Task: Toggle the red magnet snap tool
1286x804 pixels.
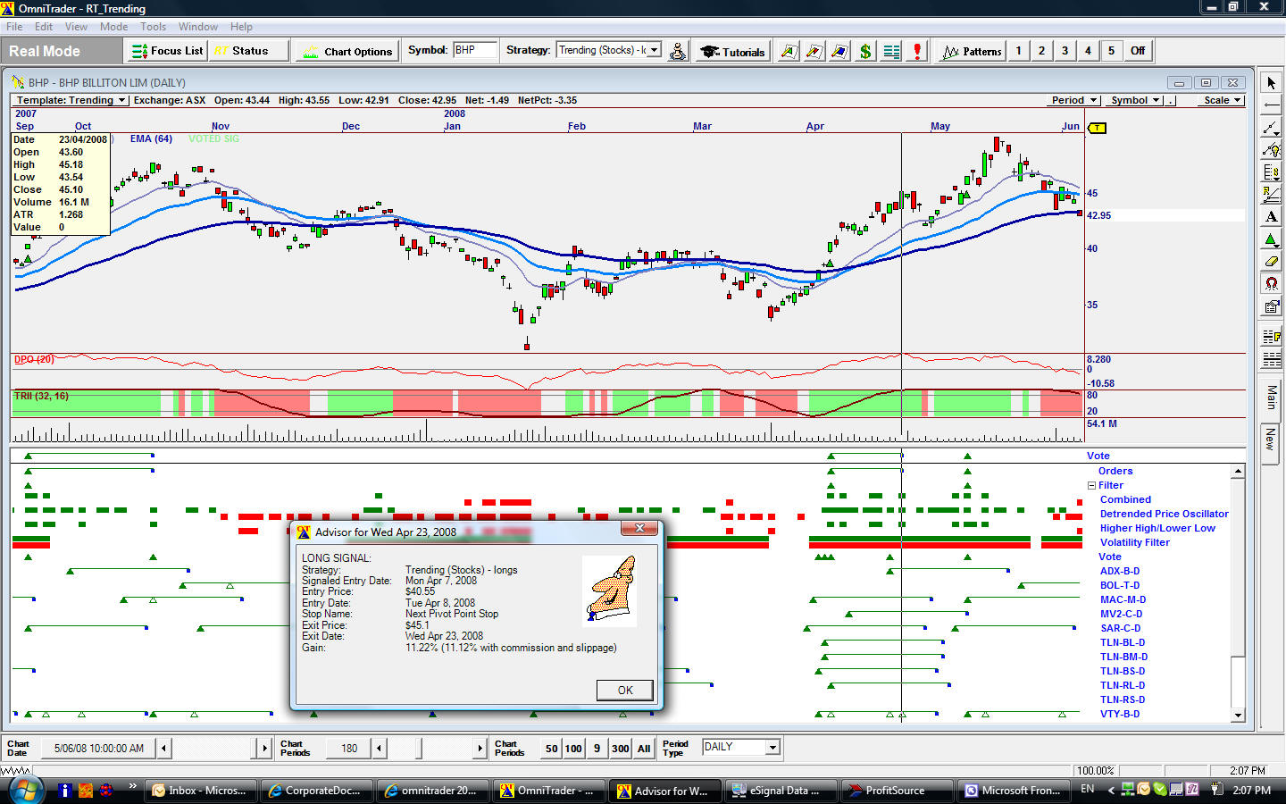Action: point(1271,284)
